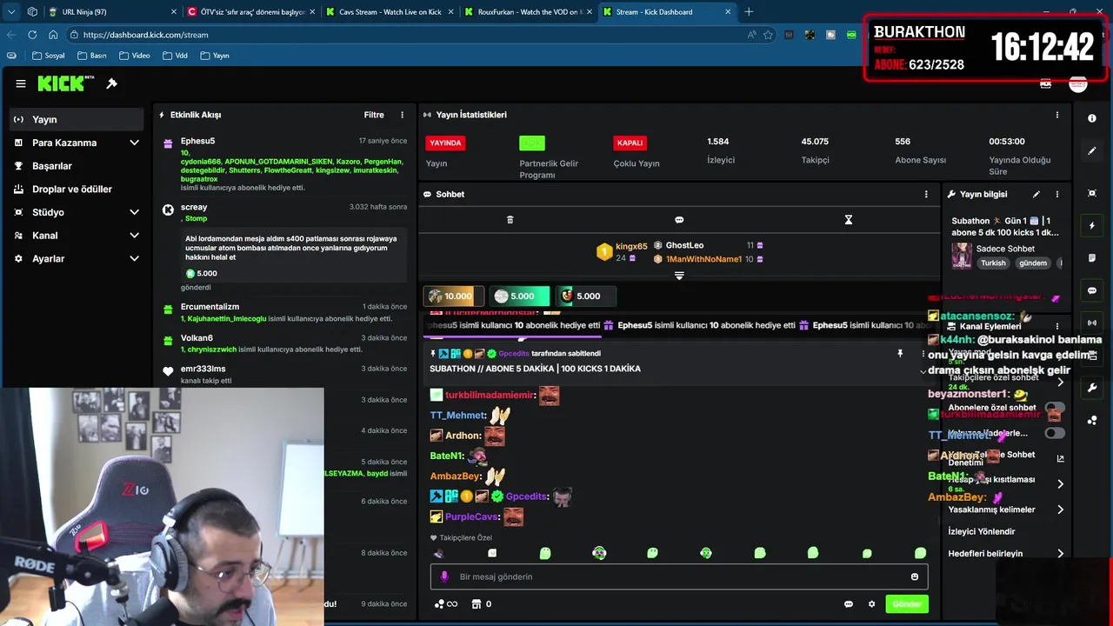Click the hourglass icon in chat toolbar

(849, 220)
